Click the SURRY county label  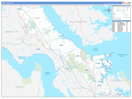(x=20, y=87)
